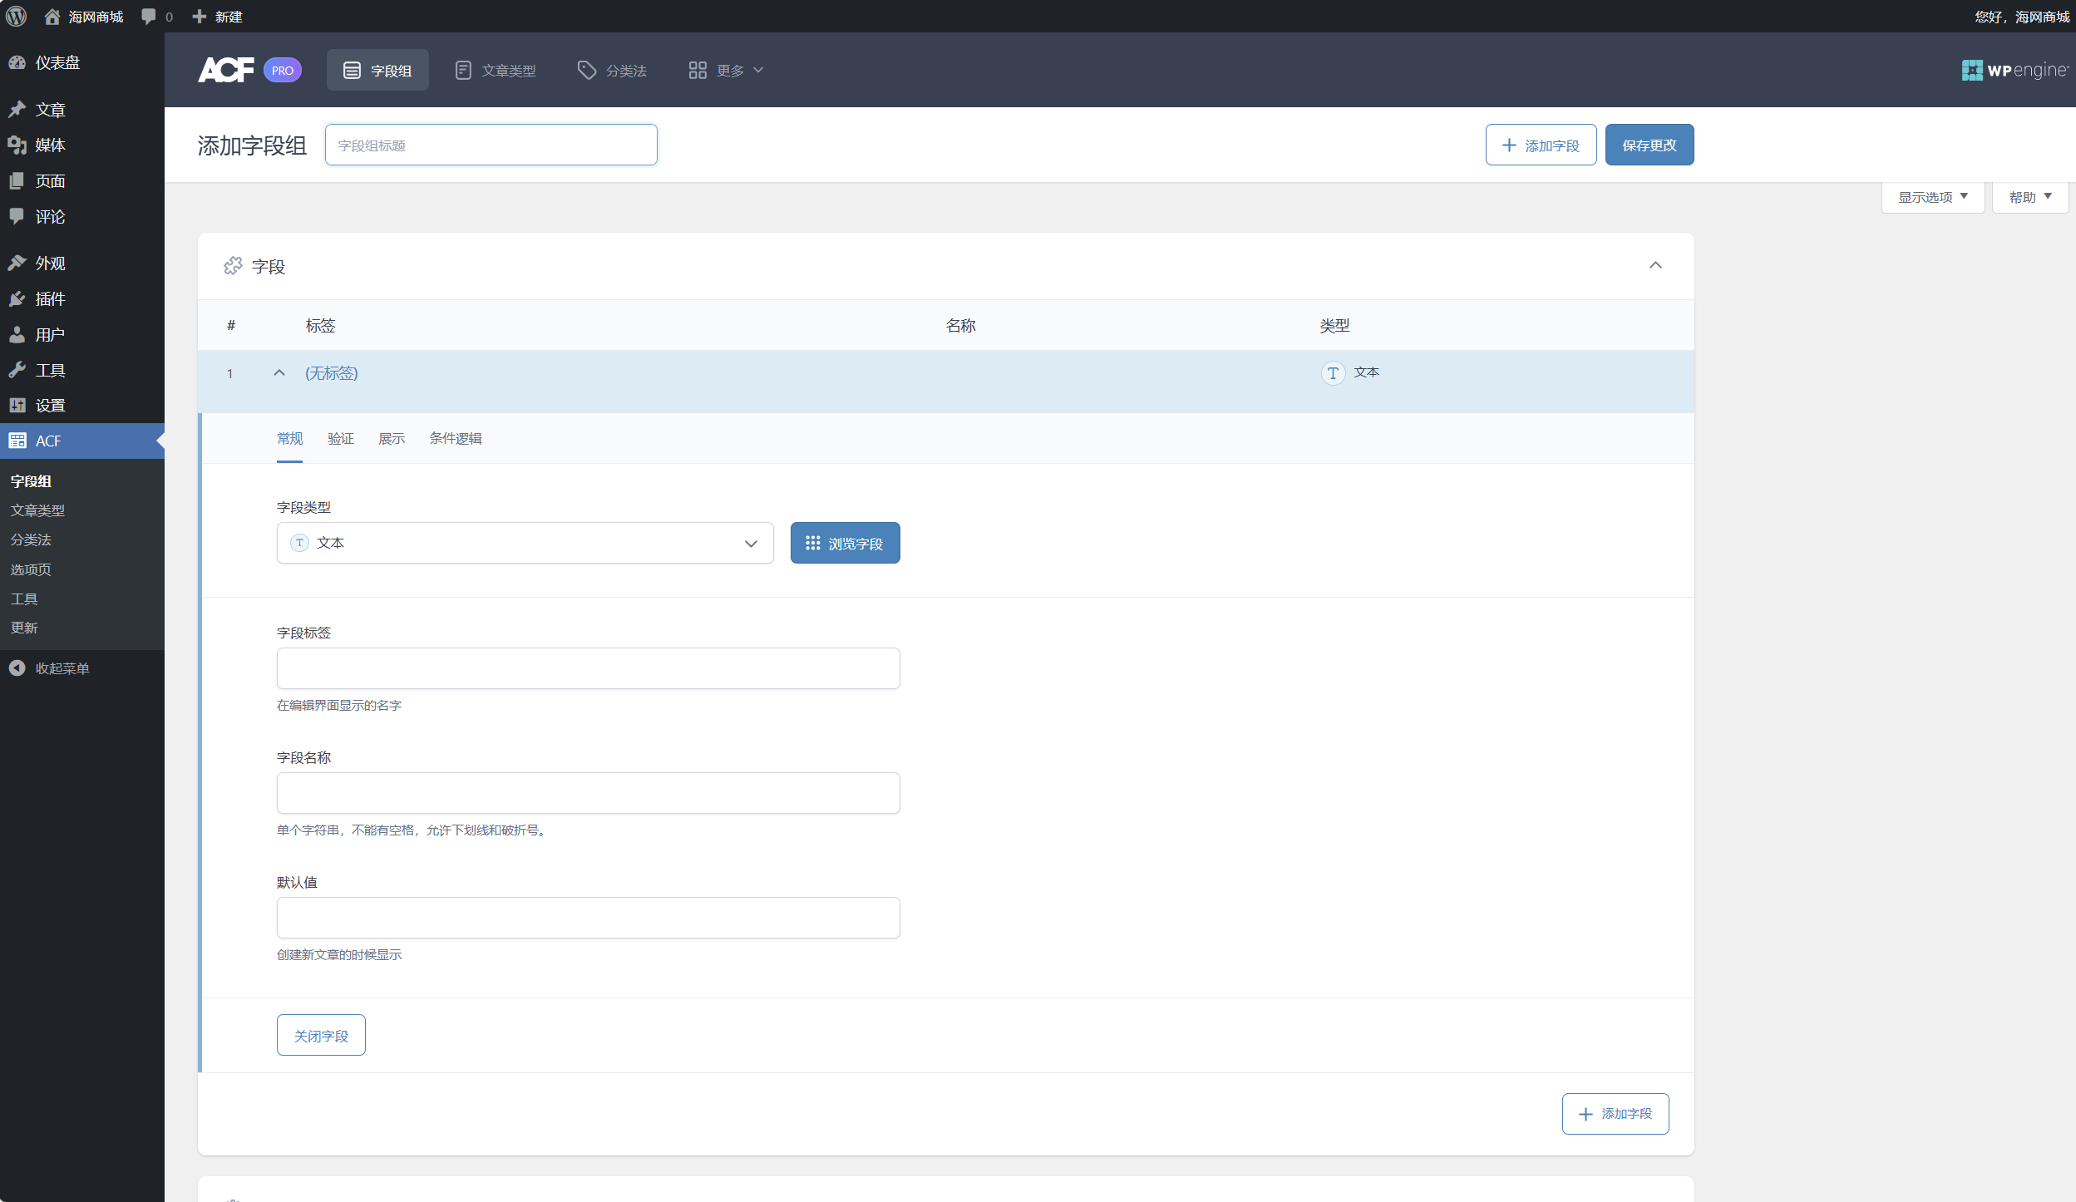Screen dimensions: 2076x1202
Task: Expand the 显示选项 dropdown
Action: pyautogui.click(x=1933, y=197)
